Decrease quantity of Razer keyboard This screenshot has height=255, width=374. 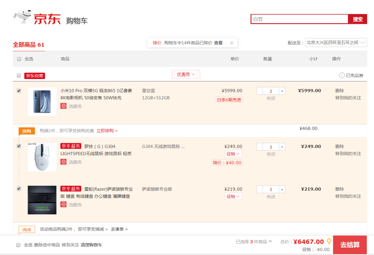click(260, 190)
